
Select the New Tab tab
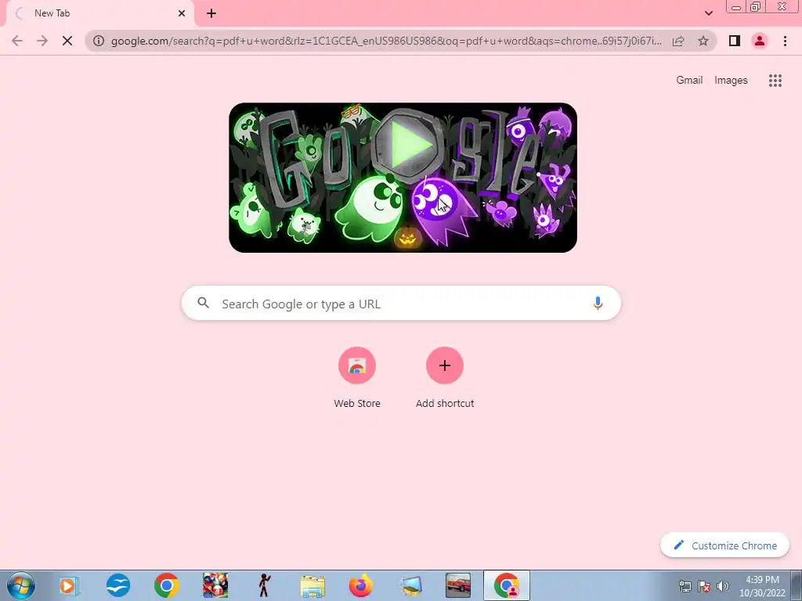coord(101,13)
